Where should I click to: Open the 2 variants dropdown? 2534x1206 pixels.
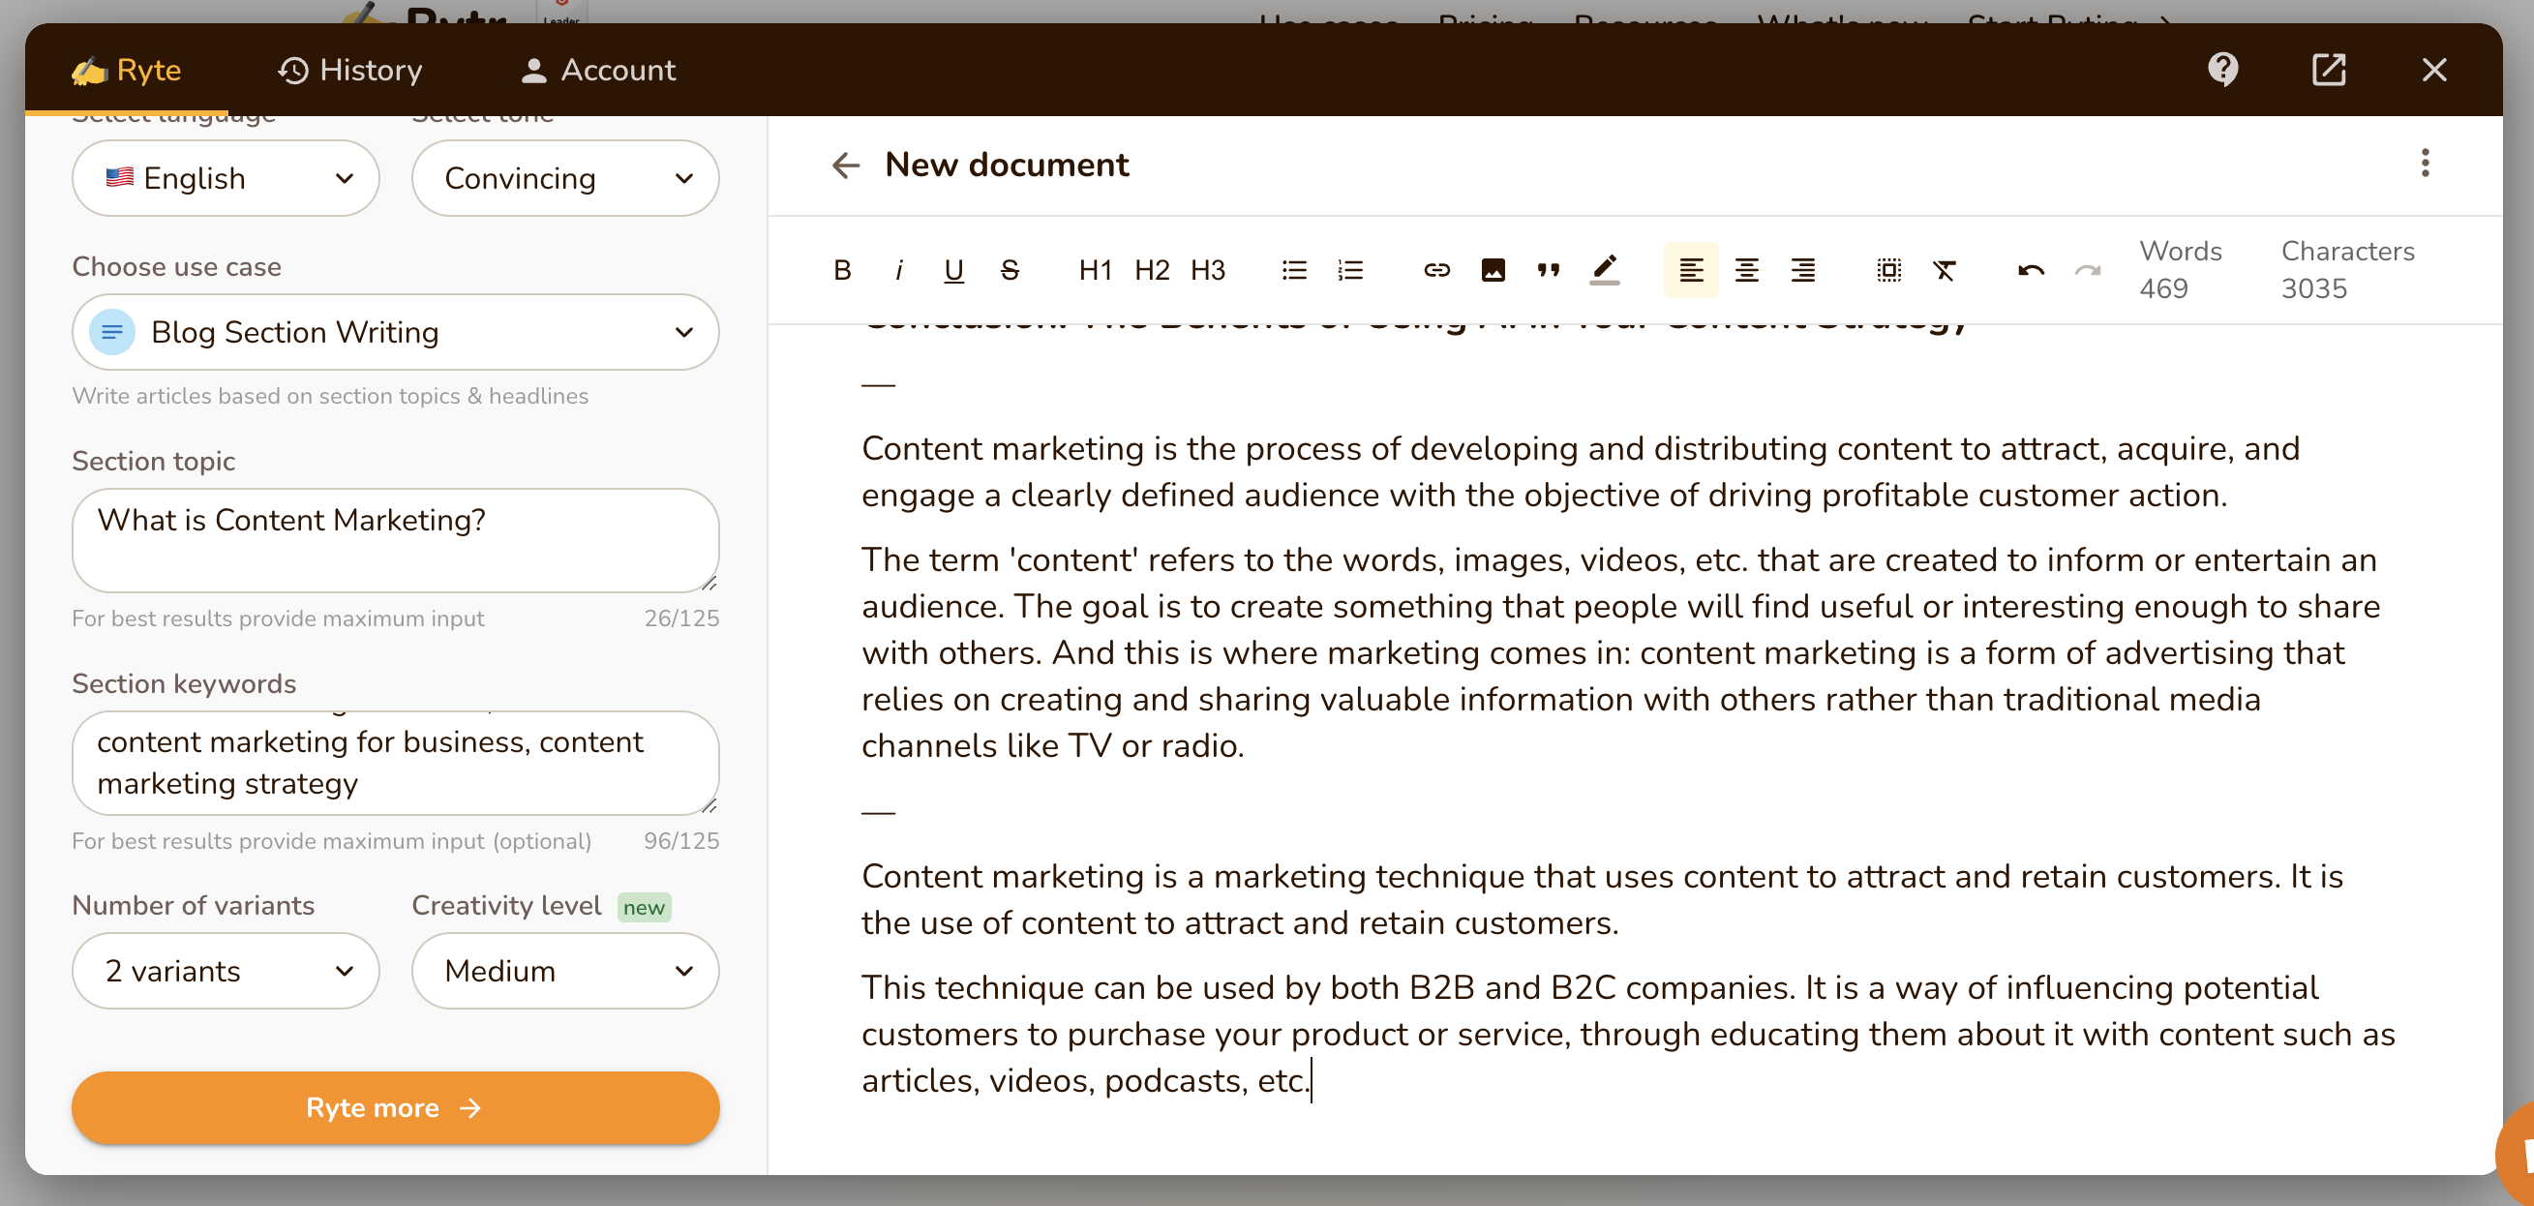coord(226,971)
